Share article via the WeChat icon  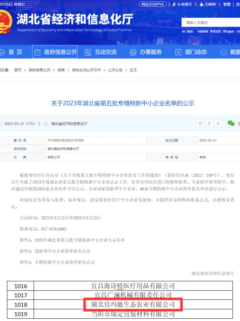coord(231,123)
